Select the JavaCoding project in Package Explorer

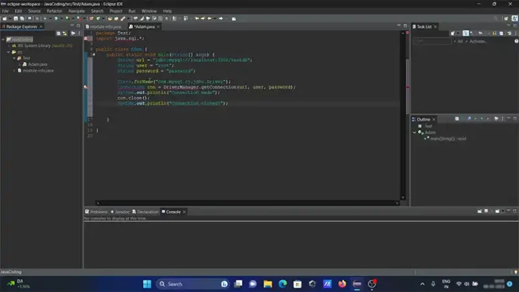(20, 39)
